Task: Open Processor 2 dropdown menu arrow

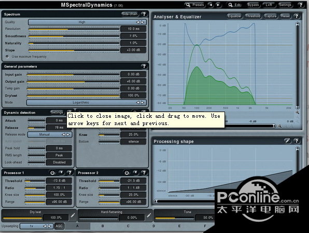Action: [136, 173]
